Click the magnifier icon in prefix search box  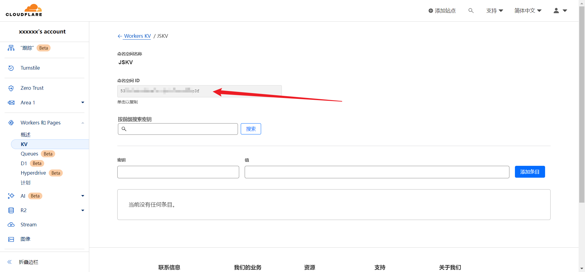click(124, 129)
